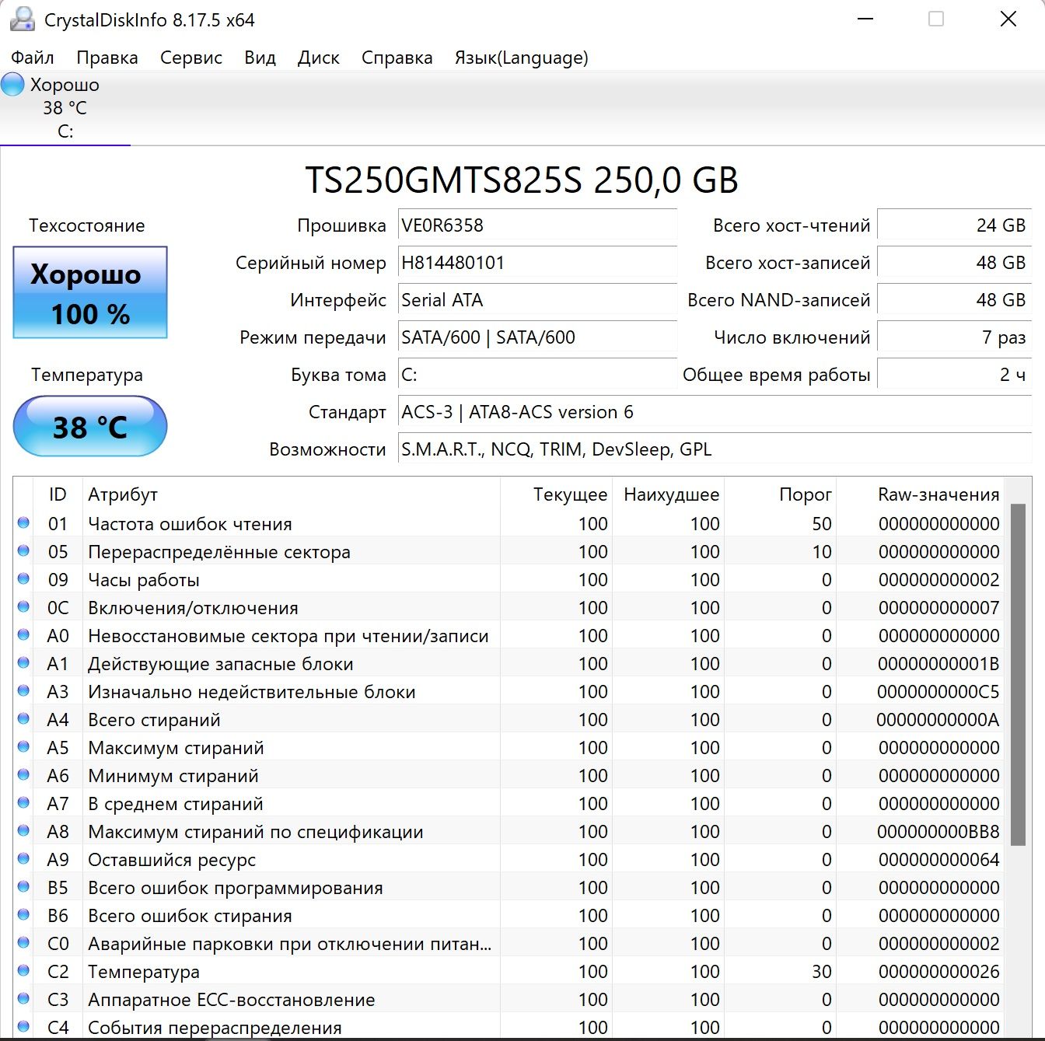Click status orb of row A1 Действующие запасные блоки
The image size is (1045, 1041).
23,662
